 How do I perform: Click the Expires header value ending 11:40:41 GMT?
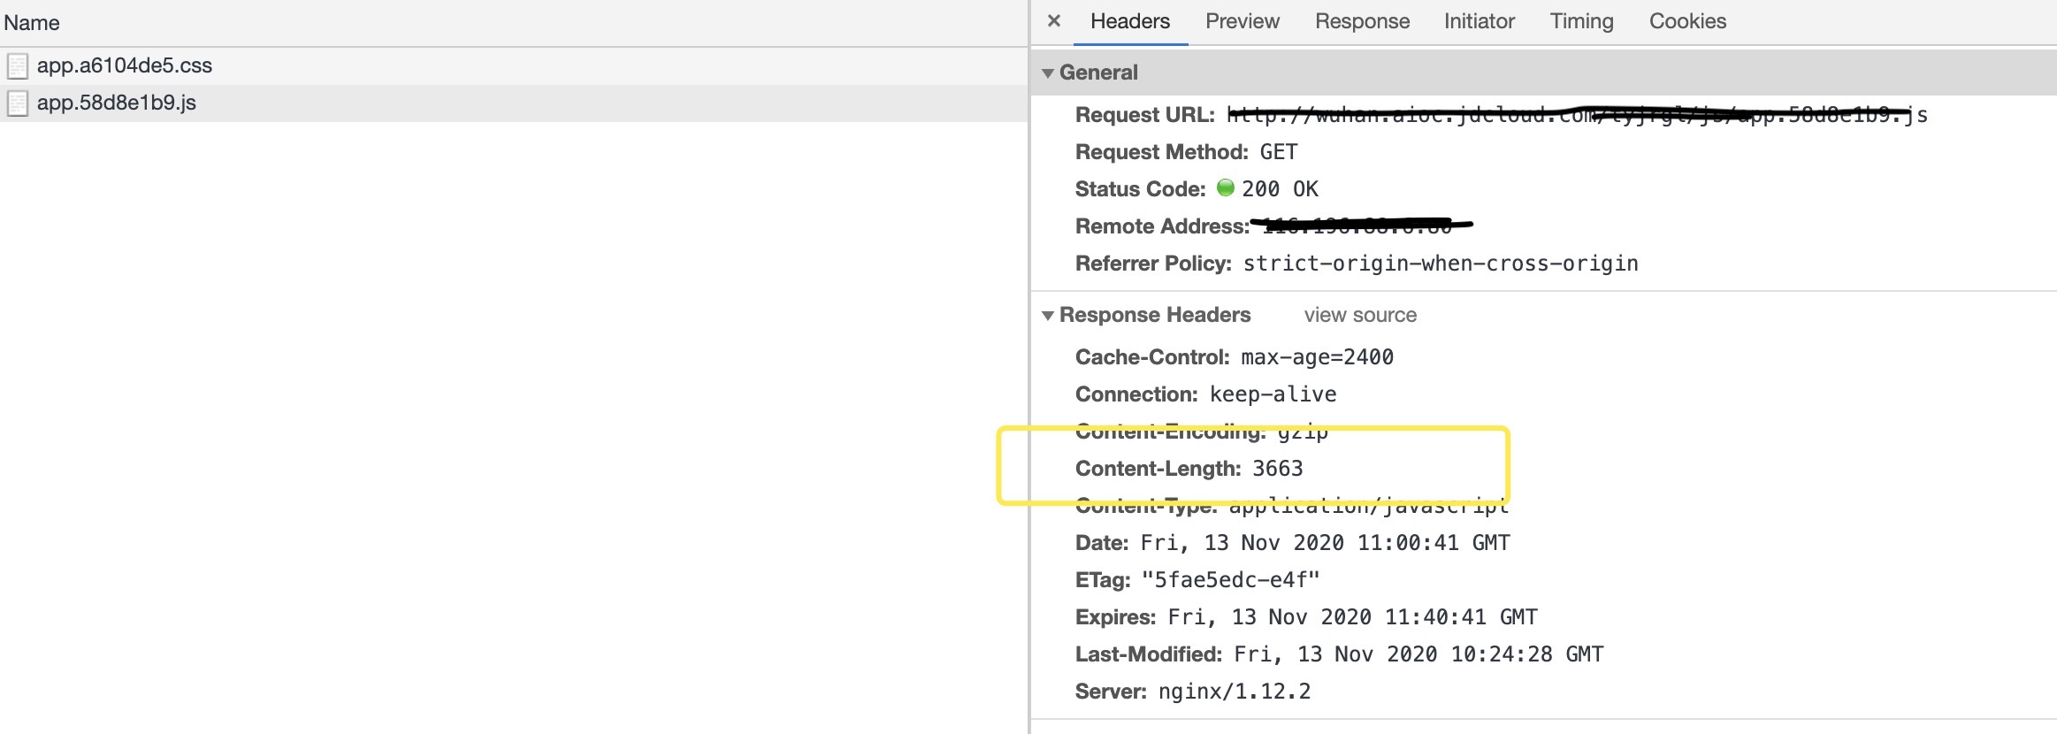[x=1352, y=617]
